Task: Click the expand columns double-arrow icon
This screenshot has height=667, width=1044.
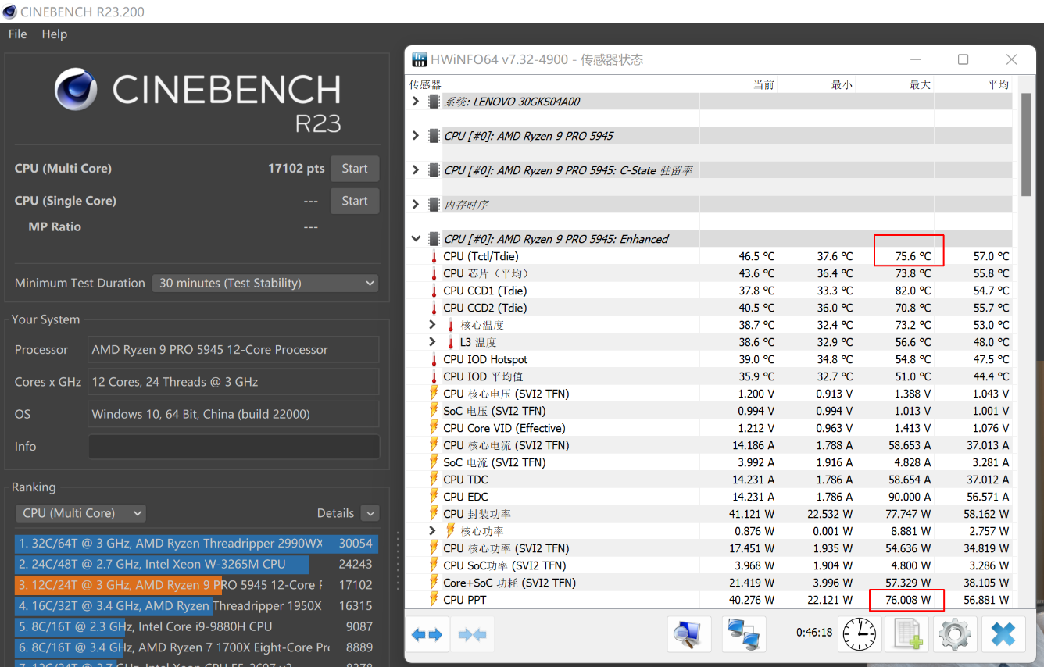Action: pyautogui.click(x=427, y=635)
